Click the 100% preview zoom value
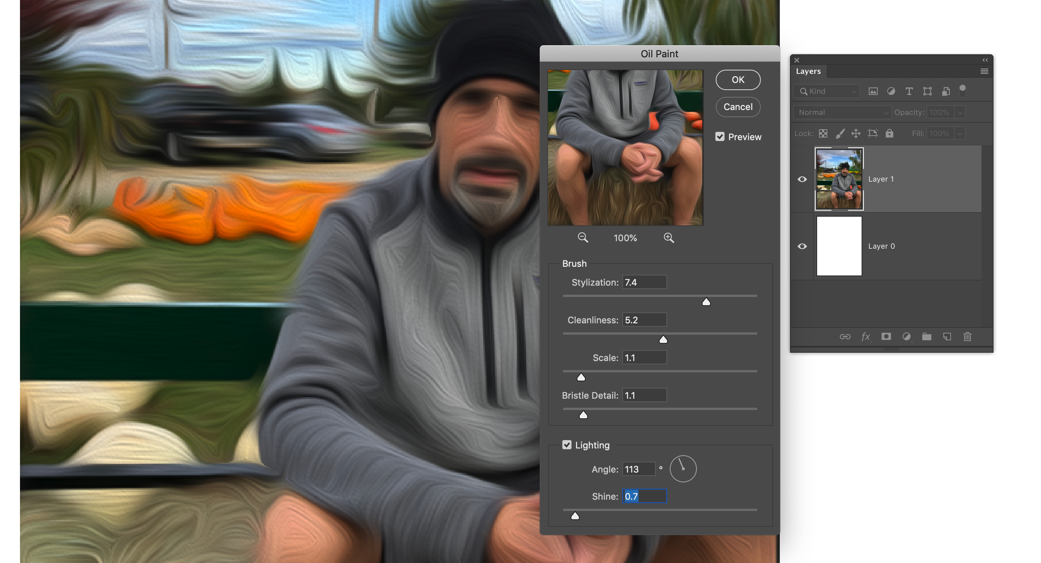This screenshot has width=1041, height=563. 625,238
